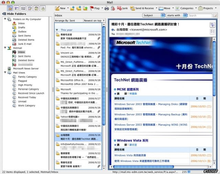Select the Work Category mail view
This screenshot has width=220, height=174.
click(26, 106)
